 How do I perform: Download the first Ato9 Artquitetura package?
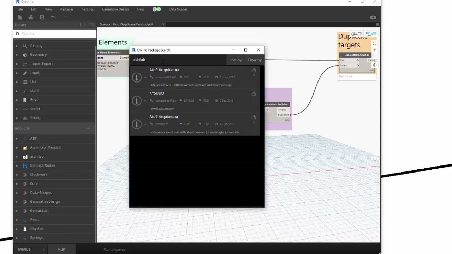[137, 77]
